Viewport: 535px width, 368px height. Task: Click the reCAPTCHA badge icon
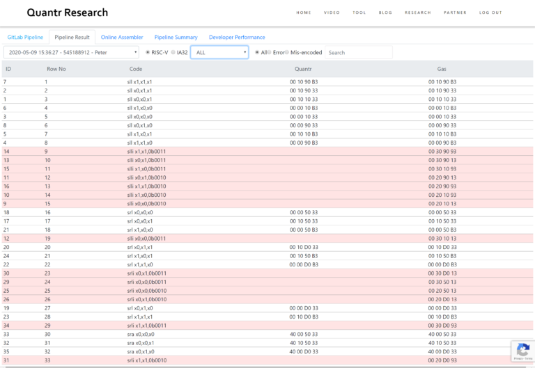coord(522,351)
